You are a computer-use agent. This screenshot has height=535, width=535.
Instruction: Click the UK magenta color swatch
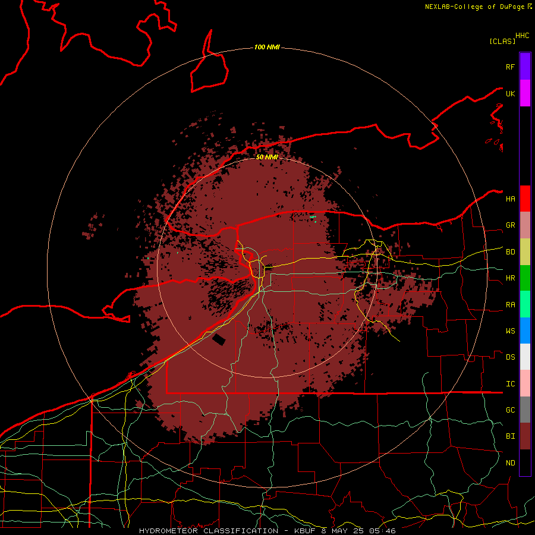coord(525,93)
